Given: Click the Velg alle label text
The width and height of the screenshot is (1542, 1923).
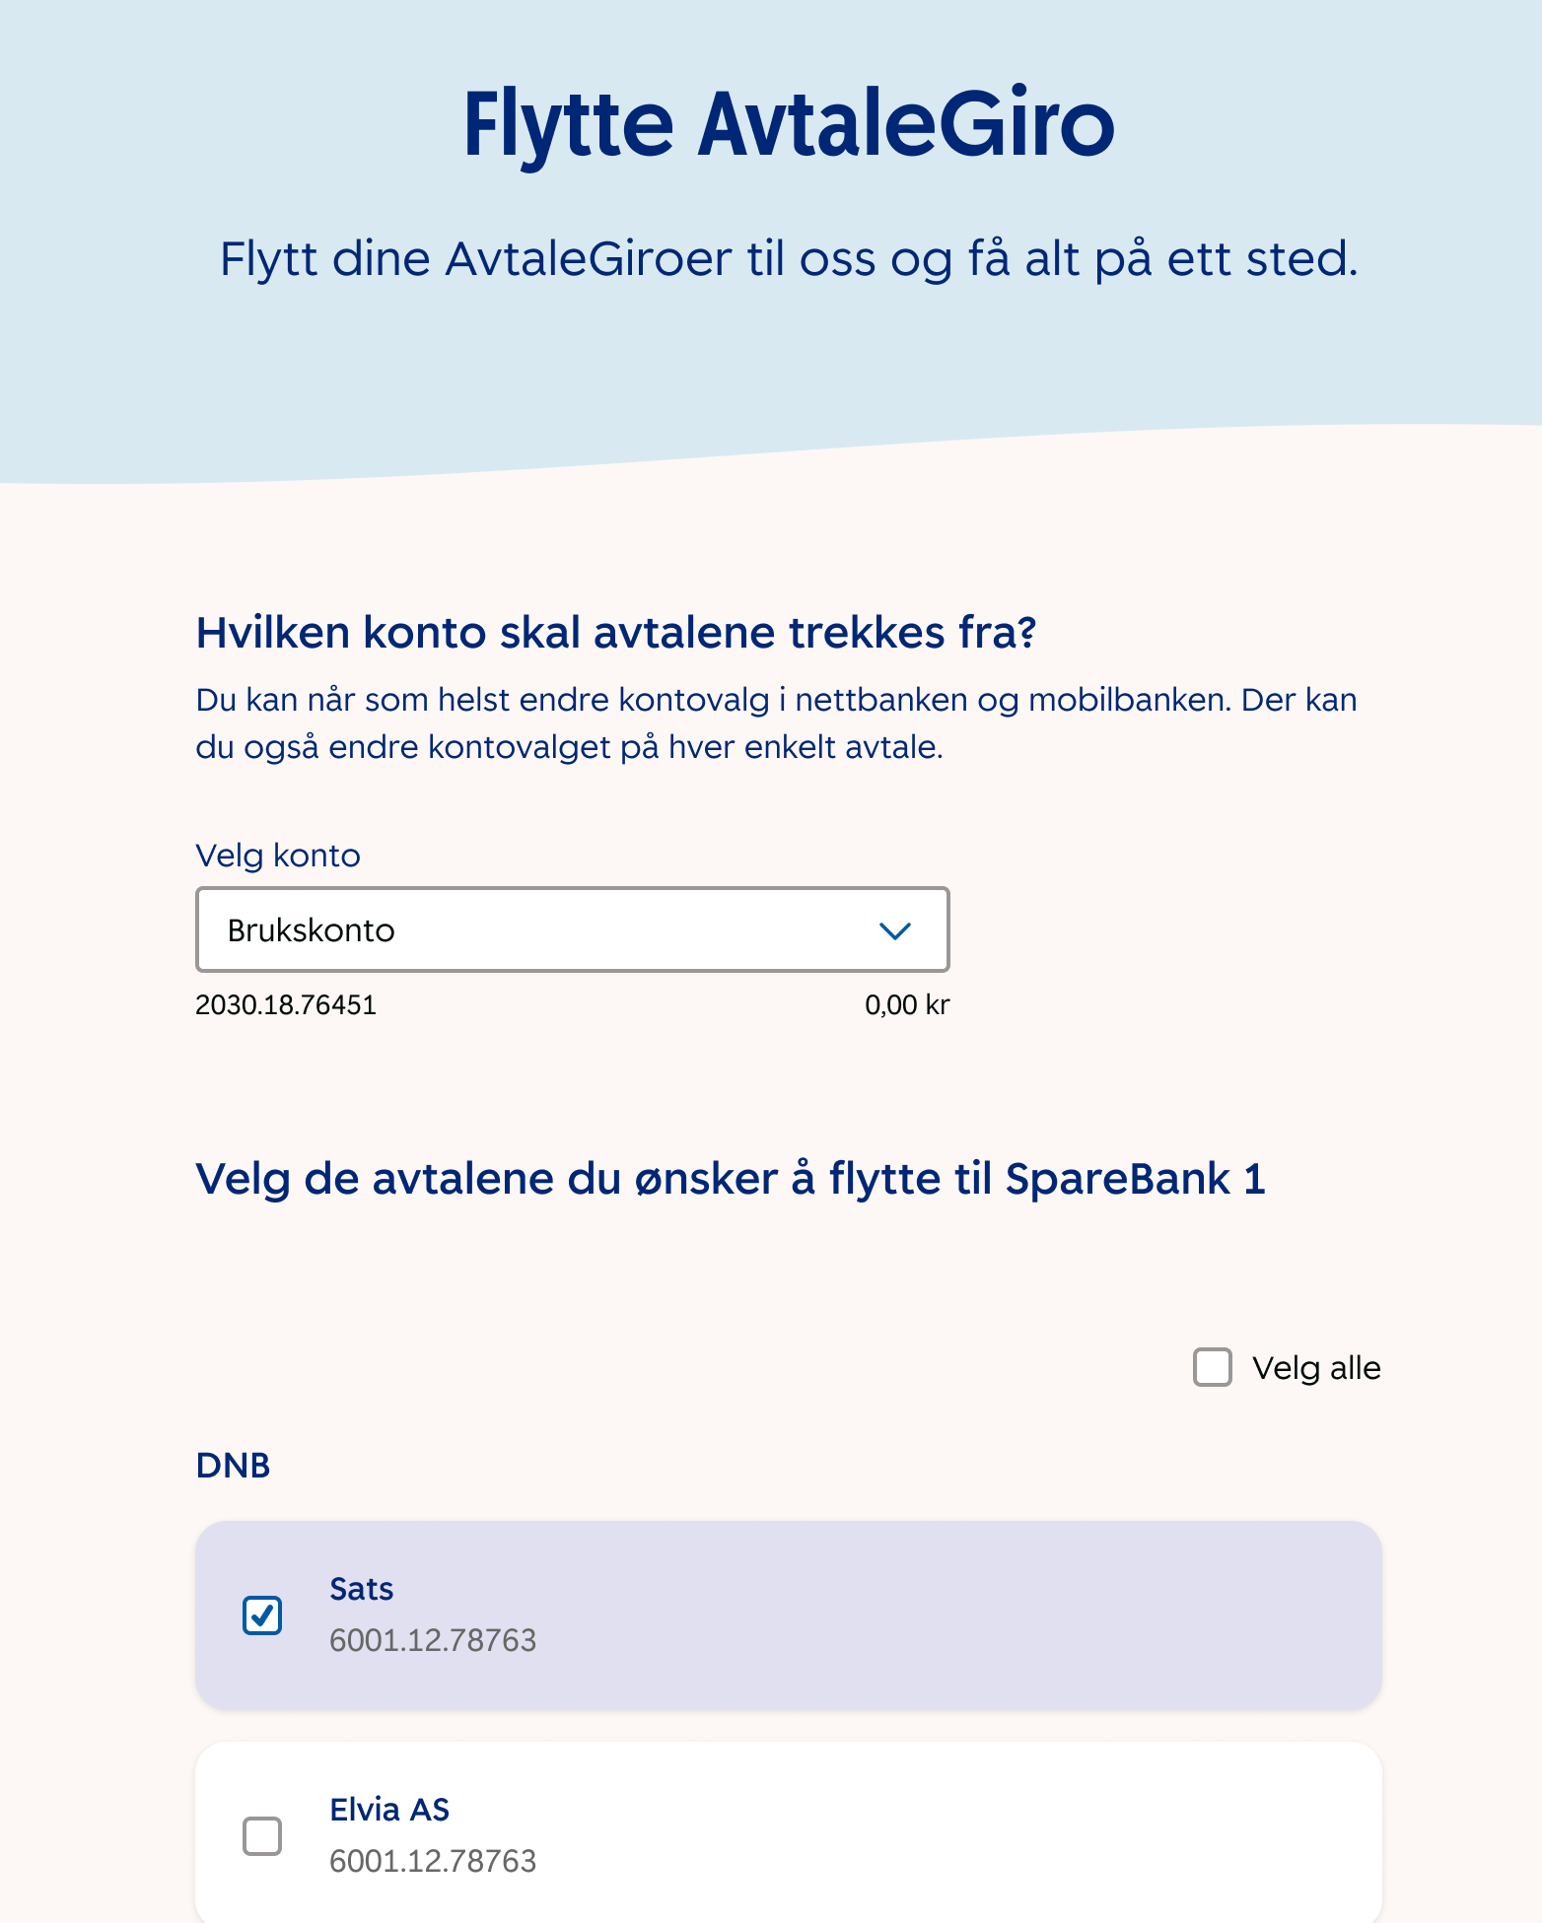Looking at the screenshot, I should coord(1316,1368).
